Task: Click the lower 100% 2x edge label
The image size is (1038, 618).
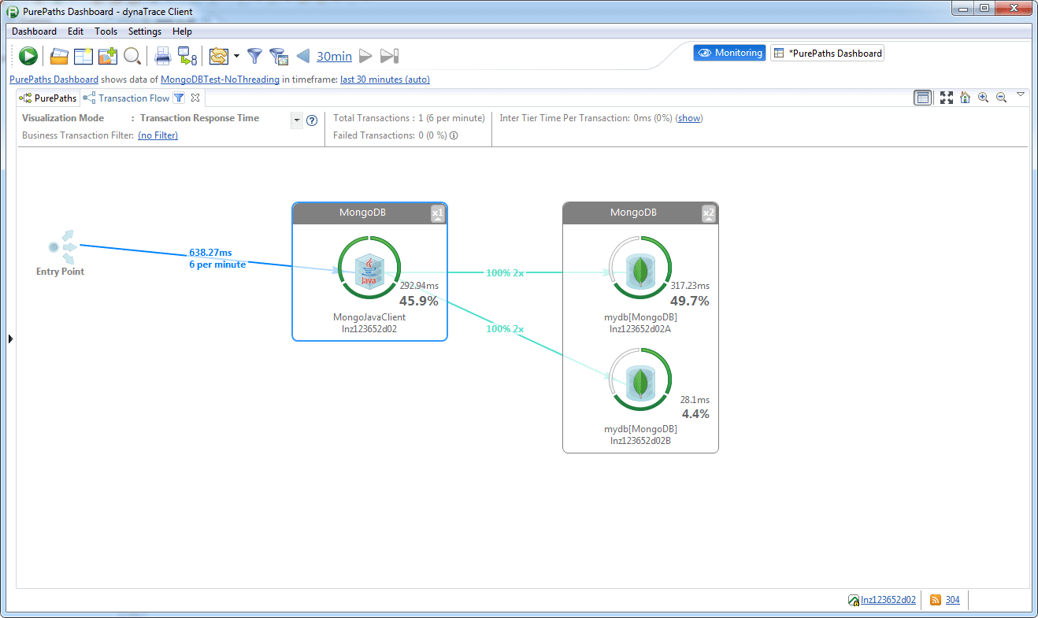Action: 505,329
